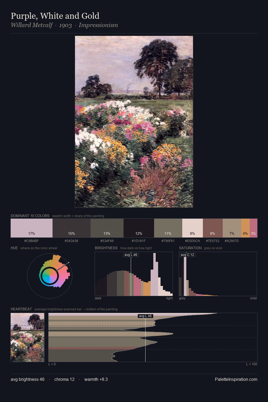
Task: Click the HUE section heading
Action: click(x=14, y=248)
